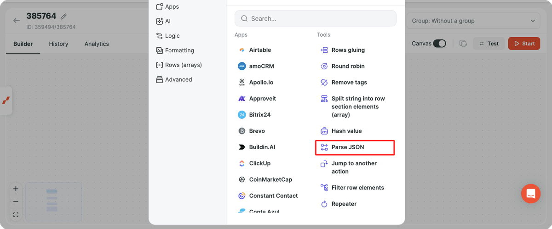
Task: Go back using the left arrow icon
Action: [x=17, y=21]
